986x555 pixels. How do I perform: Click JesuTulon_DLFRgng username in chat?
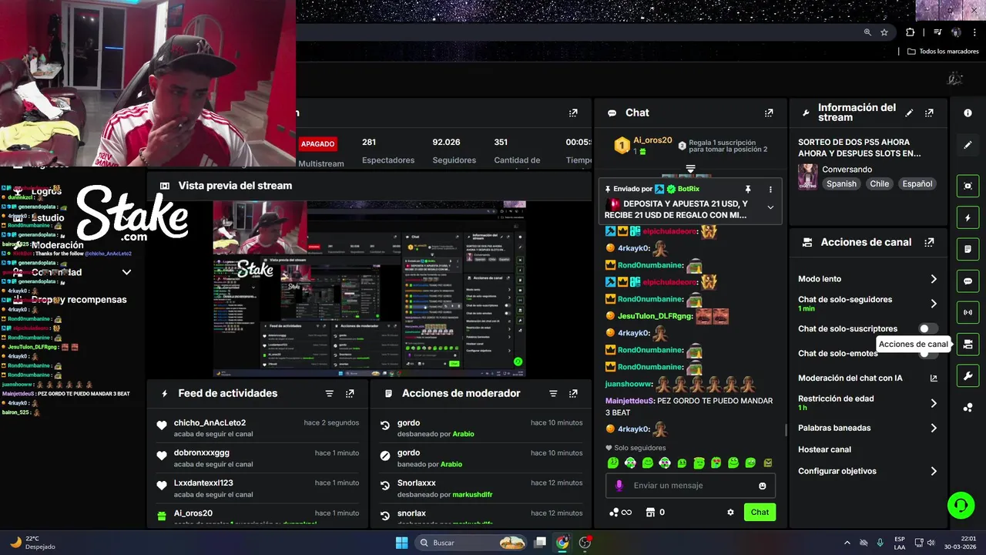(x=656, y=316)
